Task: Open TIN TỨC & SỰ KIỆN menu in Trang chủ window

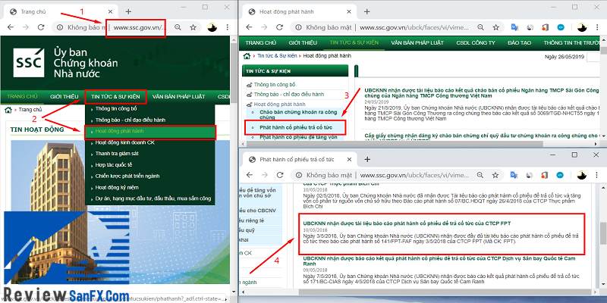Action: coord(115,96)
